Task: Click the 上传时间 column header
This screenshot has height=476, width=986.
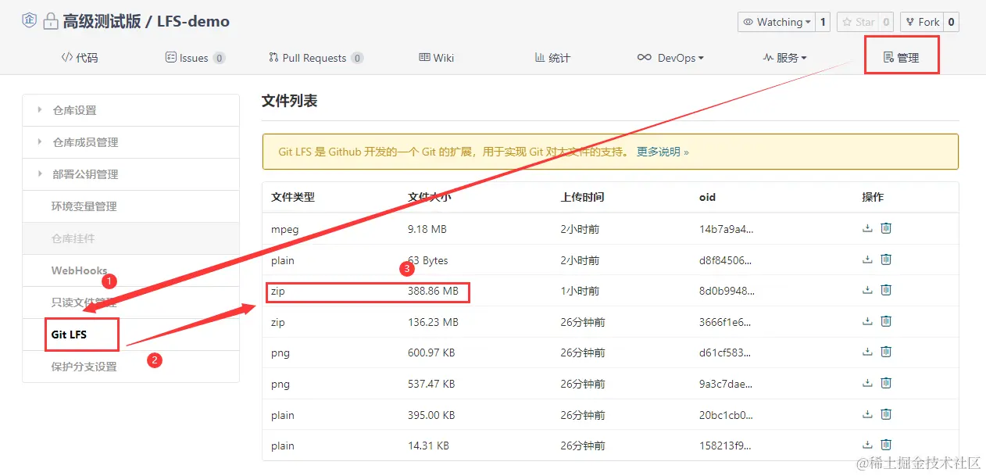Action: pyautogui.click(x=583, y=197)
